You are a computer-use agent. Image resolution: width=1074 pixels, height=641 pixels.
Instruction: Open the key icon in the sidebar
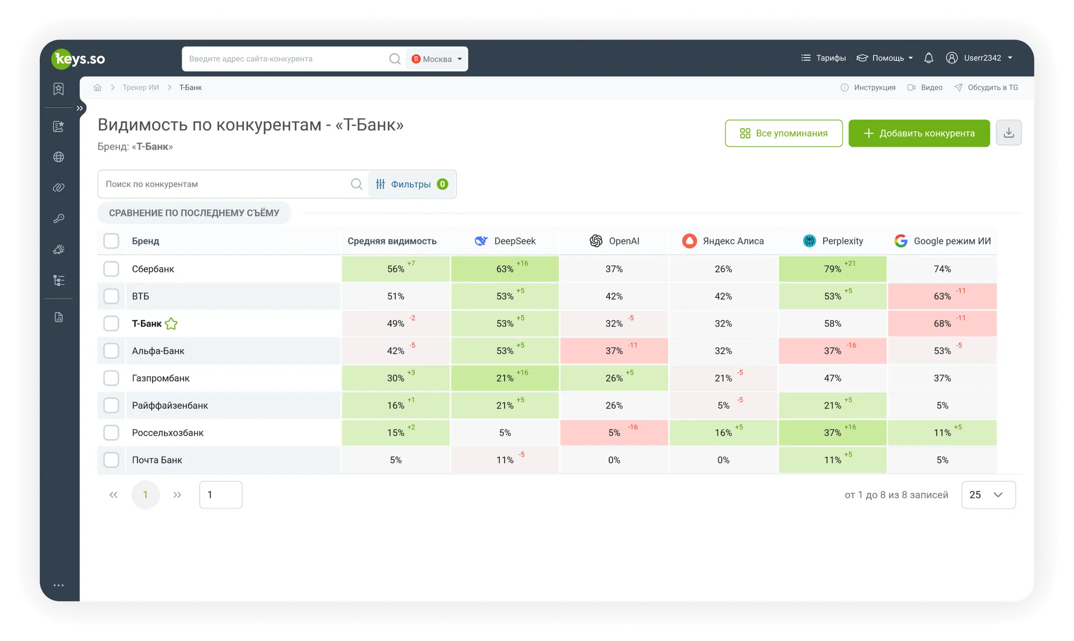[59, 218]
